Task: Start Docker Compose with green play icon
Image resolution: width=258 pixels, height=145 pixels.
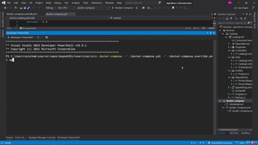Action: pyautogui.click(x=113, y=8)
